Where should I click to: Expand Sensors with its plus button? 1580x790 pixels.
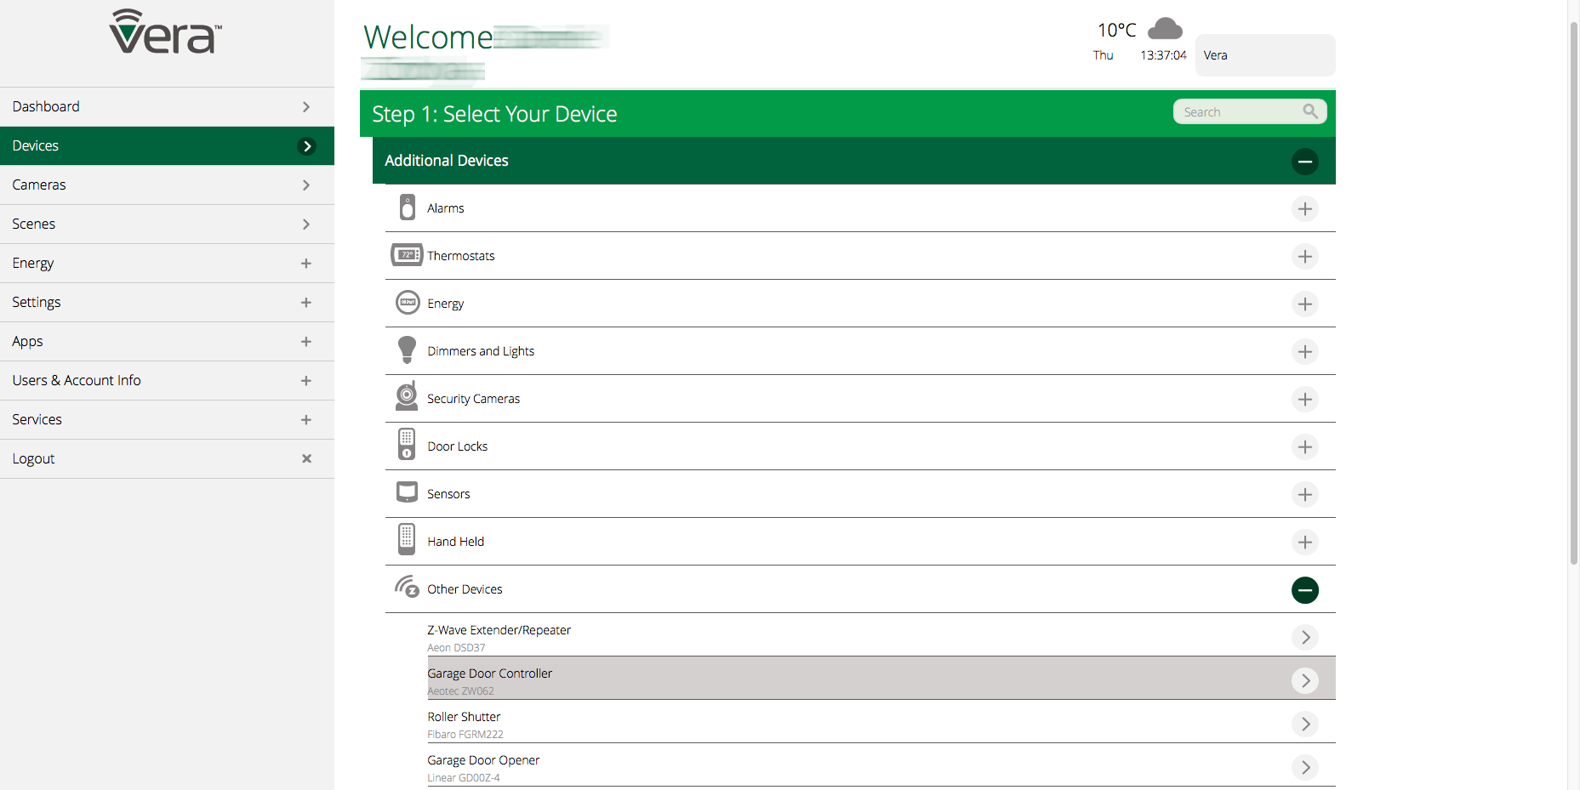(x=1304, y=495)
